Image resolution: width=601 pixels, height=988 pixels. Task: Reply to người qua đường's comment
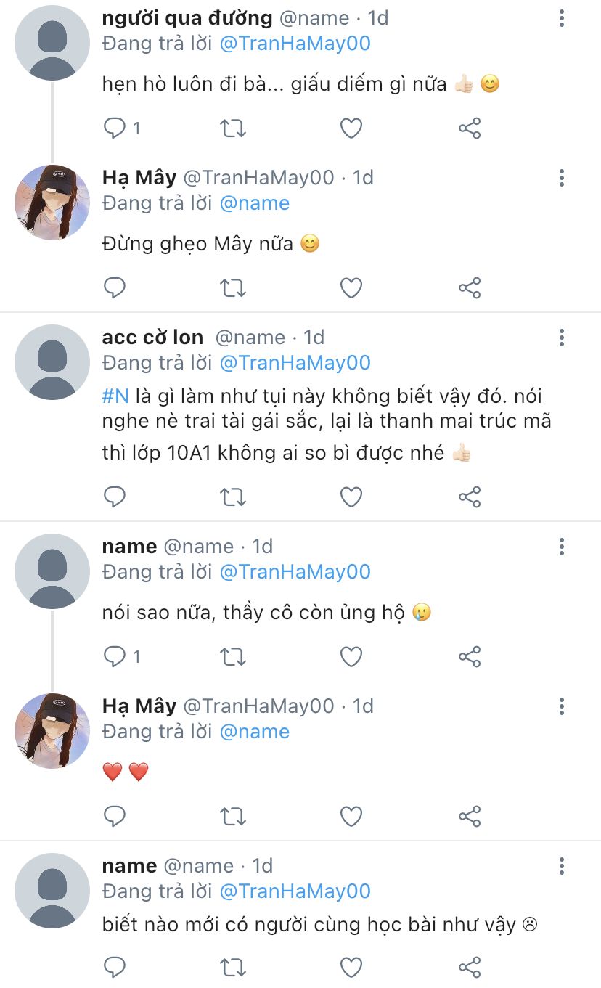tap(115, 128)
